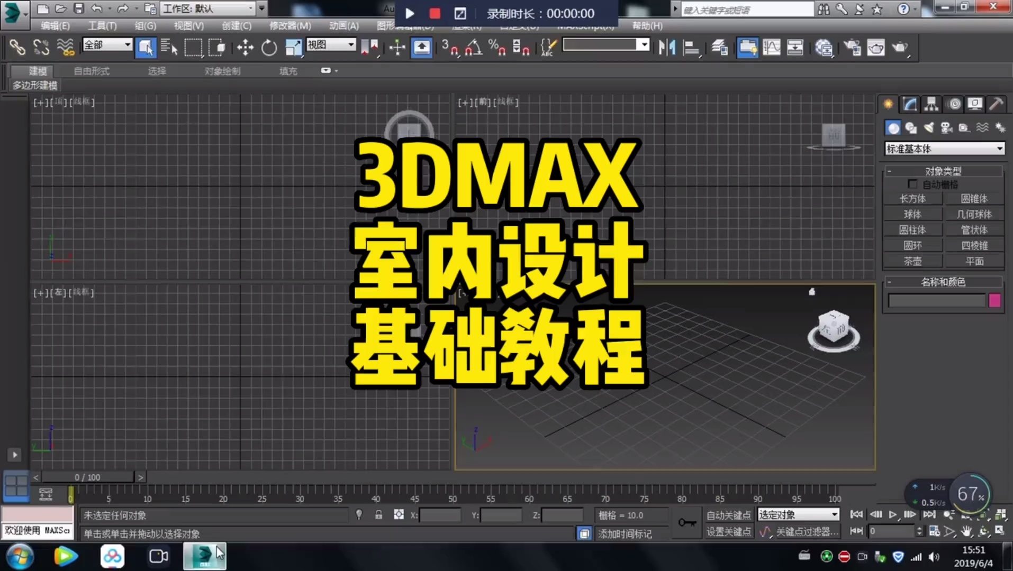Click the object name field

[936, 301]
